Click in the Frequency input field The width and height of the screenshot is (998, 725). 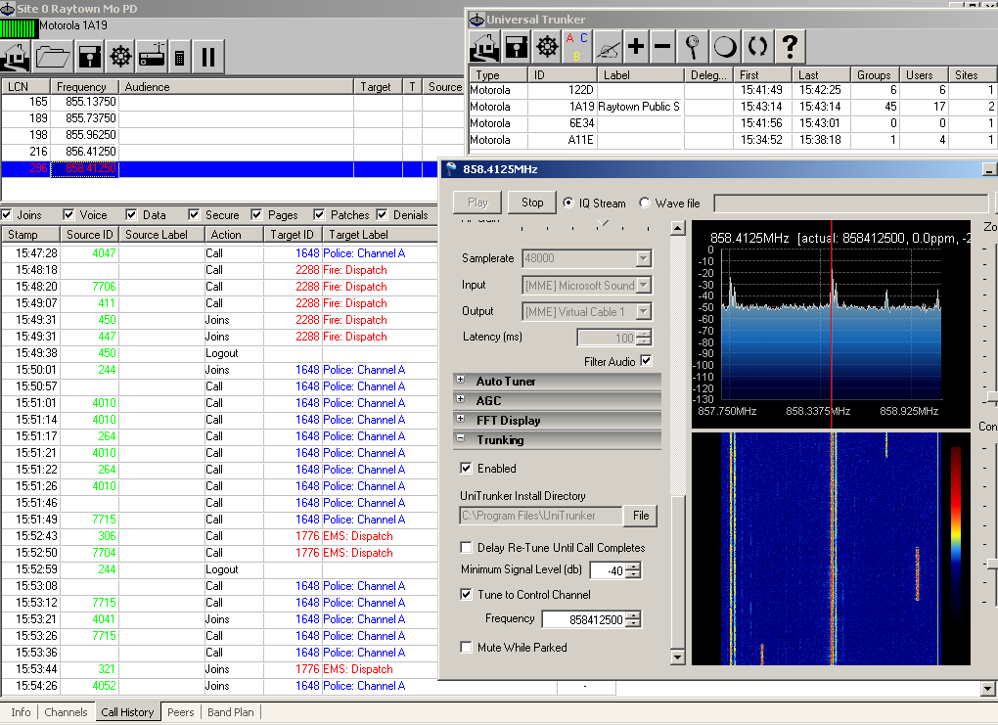585,618
